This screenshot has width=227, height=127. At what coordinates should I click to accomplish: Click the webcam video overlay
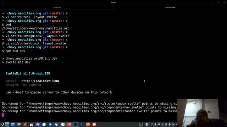click(202, 113)
